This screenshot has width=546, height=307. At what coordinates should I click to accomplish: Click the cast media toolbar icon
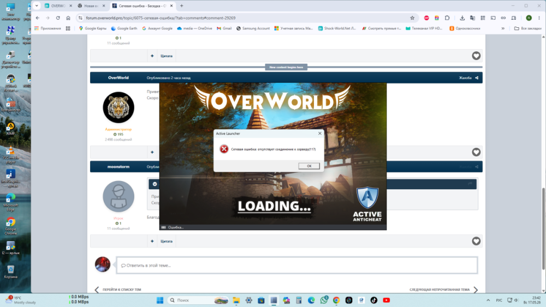(493, 18)
